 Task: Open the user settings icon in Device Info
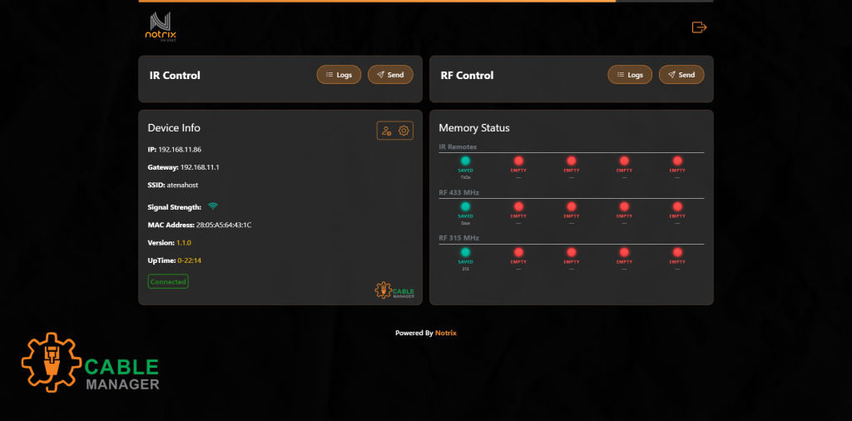pos(386,131)
